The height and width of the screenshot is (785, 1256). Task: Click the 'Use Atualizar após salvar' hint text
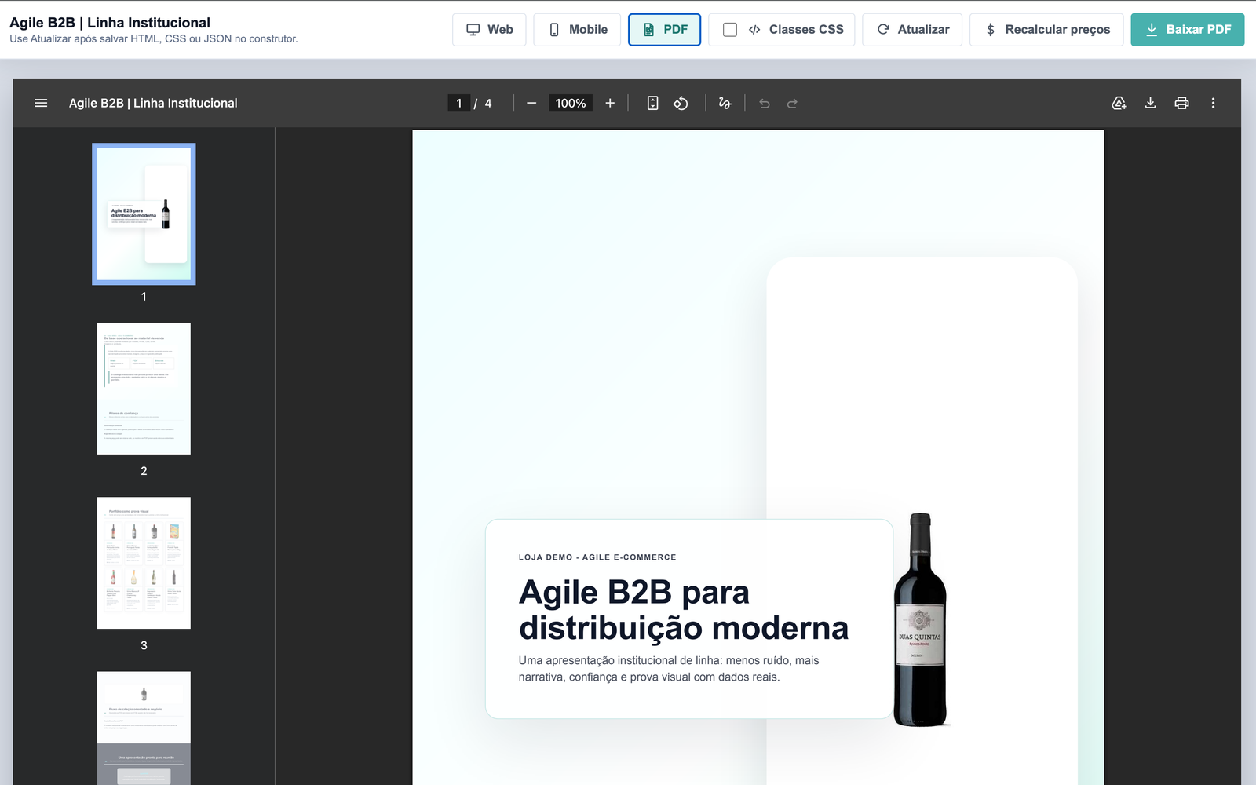coord(154,38)
